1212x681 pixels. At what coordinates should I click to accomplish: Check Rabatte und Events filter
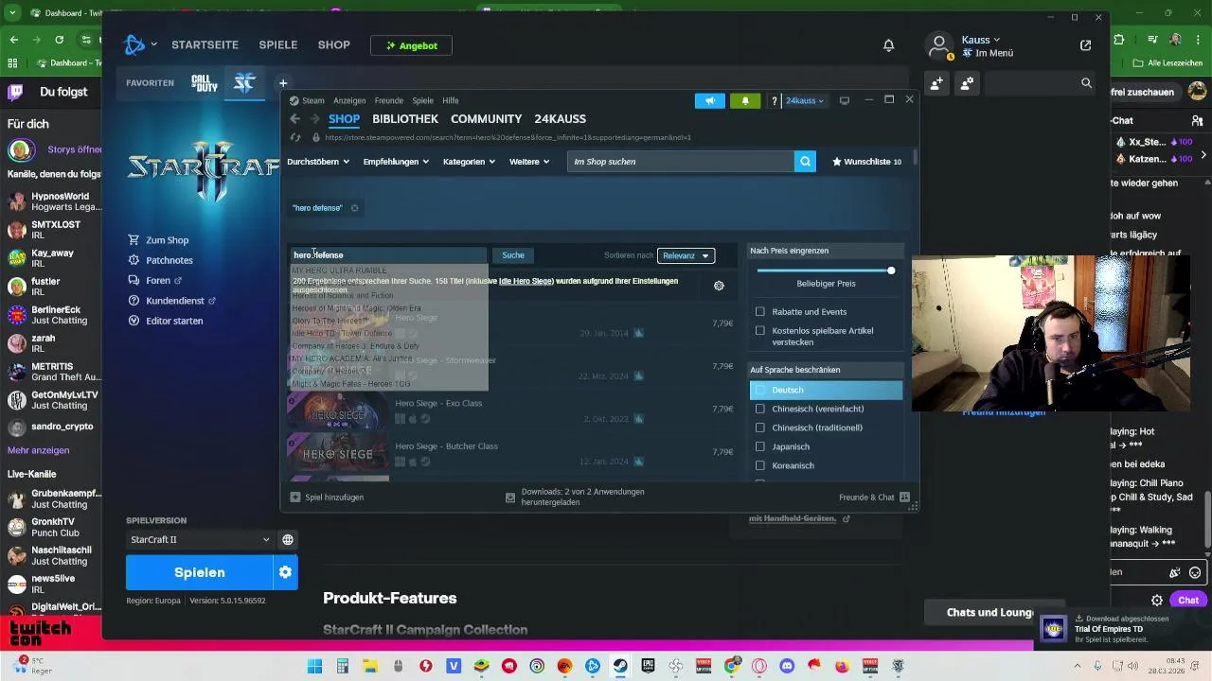point(759,312)
